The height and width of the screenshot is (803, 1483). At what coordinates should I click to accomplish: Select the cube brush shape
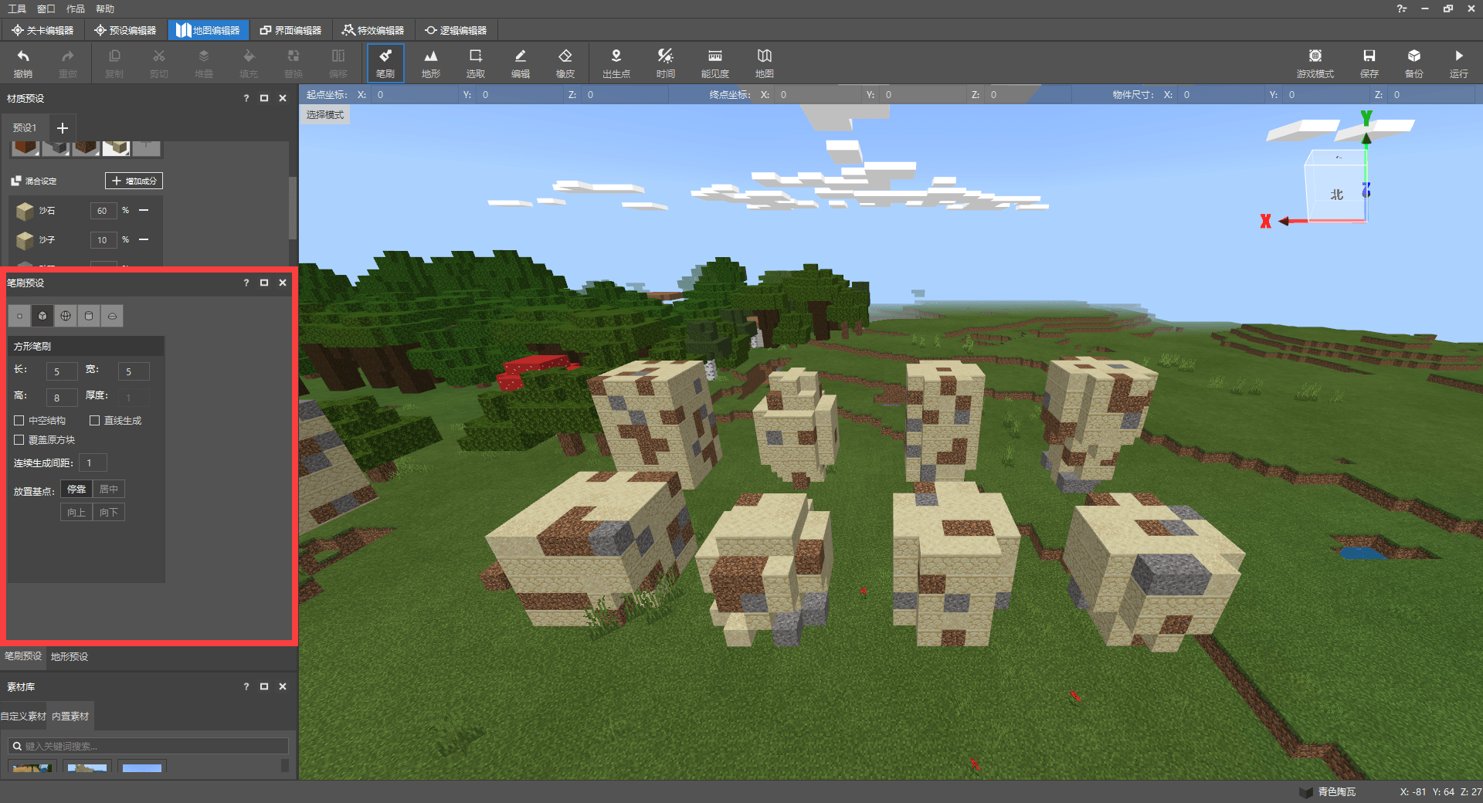coord(42,316)
